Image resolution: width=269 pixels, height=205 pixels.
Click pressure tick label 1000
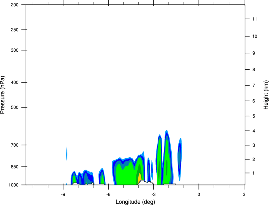[x=14, y=185]
